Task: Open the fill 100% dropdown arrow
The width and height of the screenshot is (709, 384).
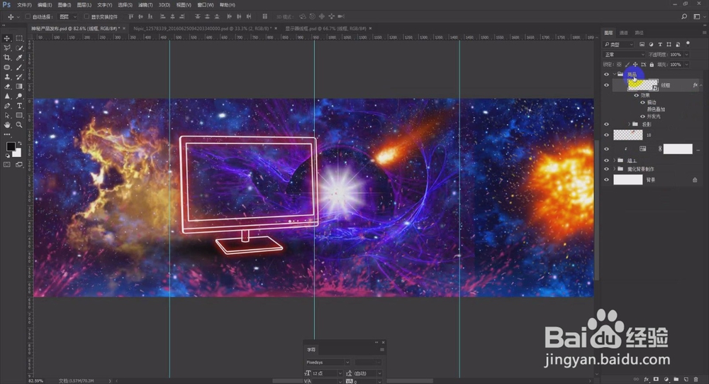Action: point(686,65)
